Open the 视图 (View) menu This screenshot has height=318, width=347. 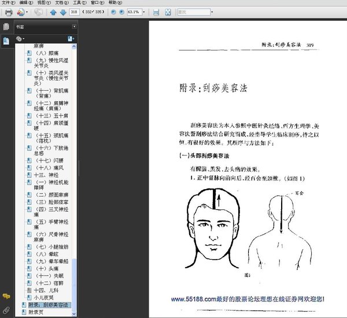coord(44,2)
